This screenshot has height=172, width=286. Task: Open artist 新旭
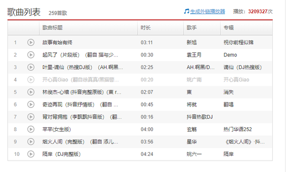point(192,43)
